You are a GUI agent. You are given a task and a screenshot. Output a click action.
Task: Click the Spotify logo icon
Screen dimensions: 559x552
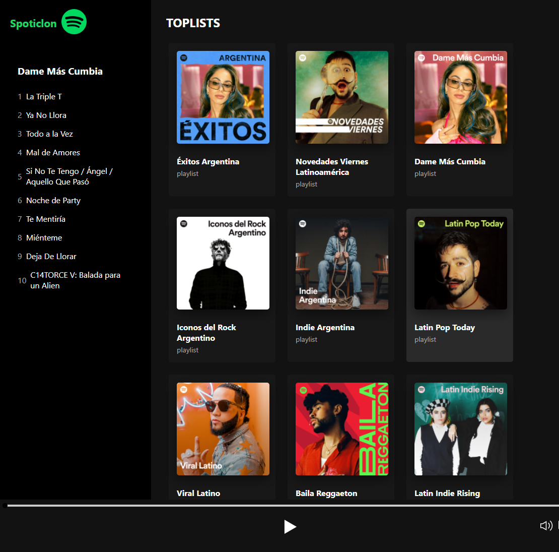[x=74, y=22]
